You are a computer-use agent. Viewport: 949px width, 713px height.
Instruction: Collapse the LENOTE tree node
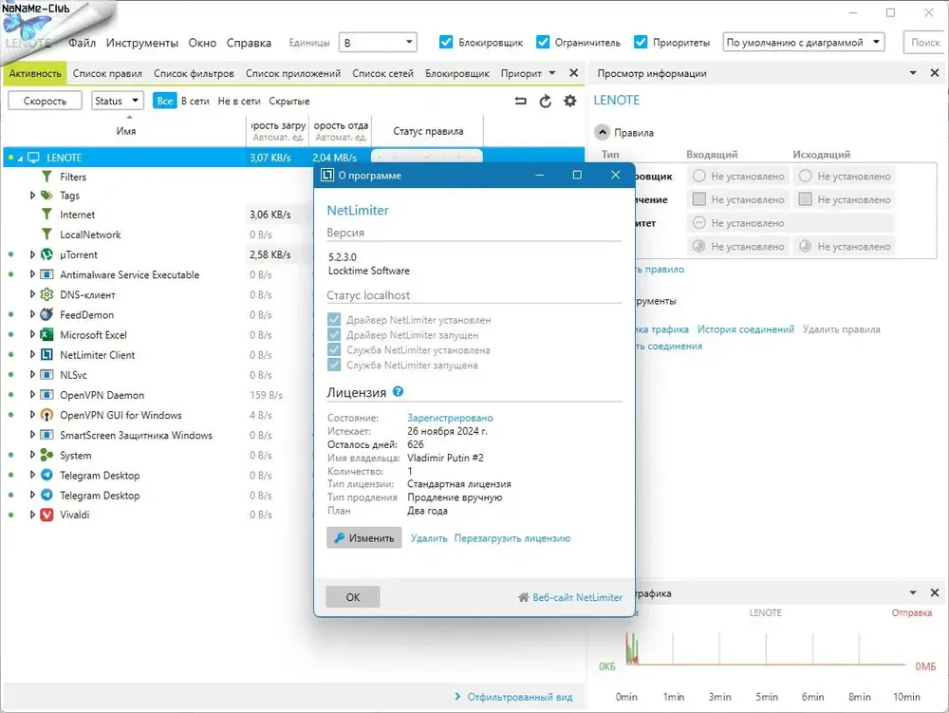(20, 158)
